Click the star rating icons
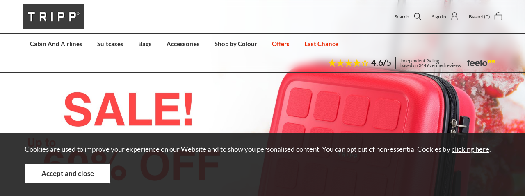 click(x=349, y=63)
